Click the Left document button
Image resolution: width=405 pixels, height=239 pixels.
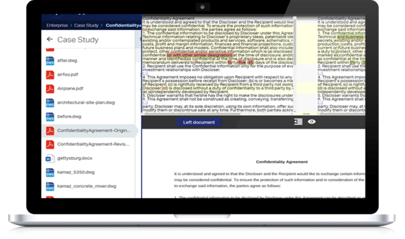(x=199, y=122)
